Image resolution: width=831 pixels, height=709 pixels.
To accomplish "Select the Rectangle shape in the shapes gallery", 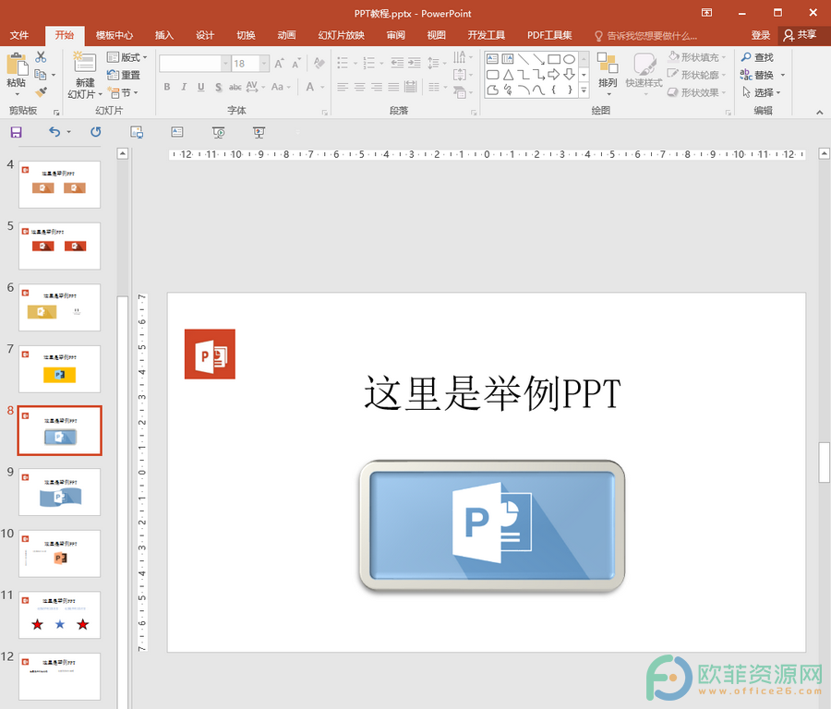I will click(554, 59).
